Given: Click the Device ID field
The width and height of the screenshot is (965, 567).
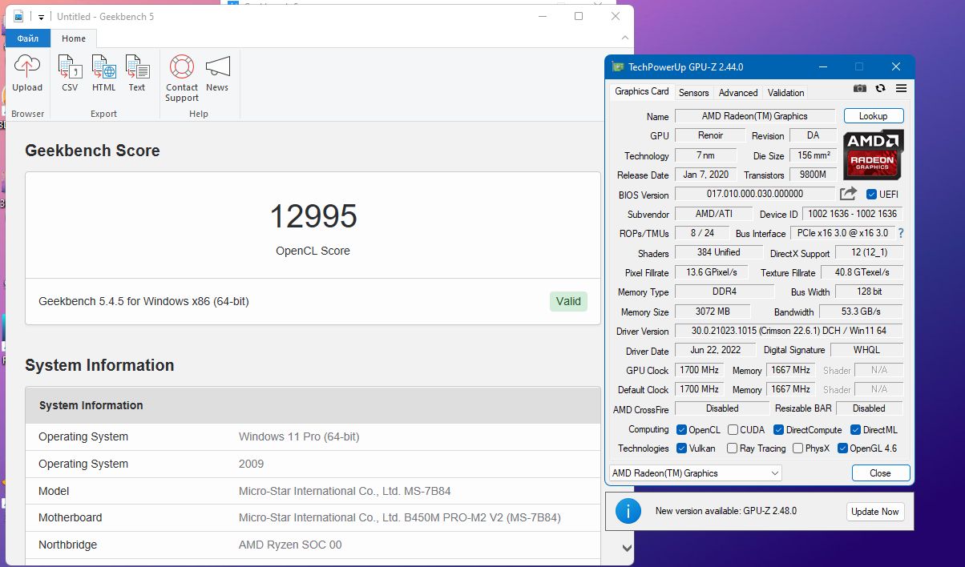Looking at the screenshot, I should pos(853,214).
